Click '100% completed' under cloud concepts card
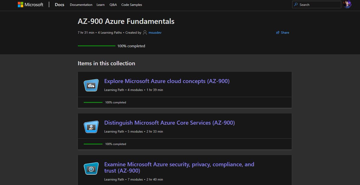The height and width of the screenshot is (185, 360). 115,102
